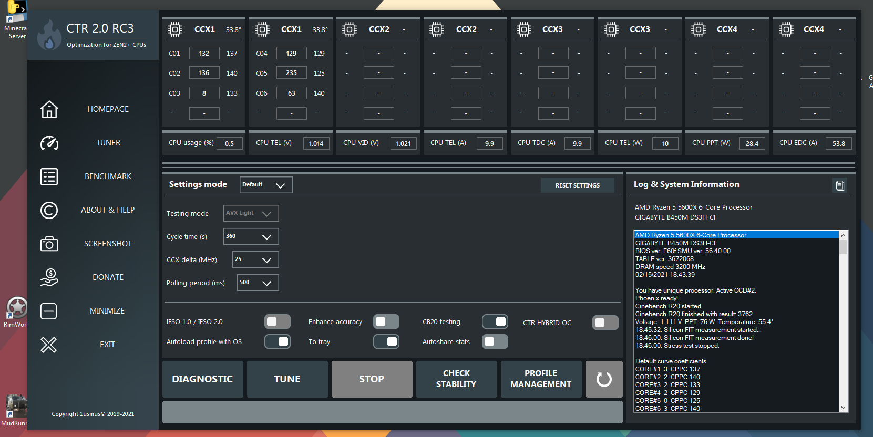Click the STOP button
Image resolution: width=873 pixels, height=437 pixels.
point(372,379)
